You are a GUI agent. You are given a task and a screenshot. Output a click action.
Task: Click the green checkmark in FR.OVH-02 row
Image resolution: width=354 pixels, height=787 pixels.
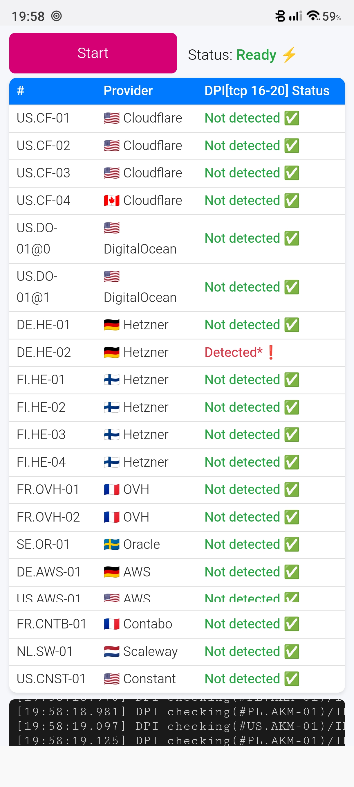(x=292, y=517)
